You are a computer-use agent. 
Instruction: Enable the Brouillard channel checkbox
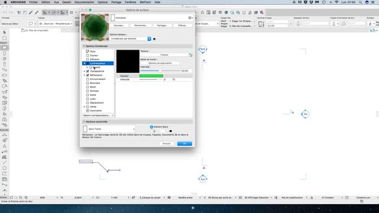[88, 83]
